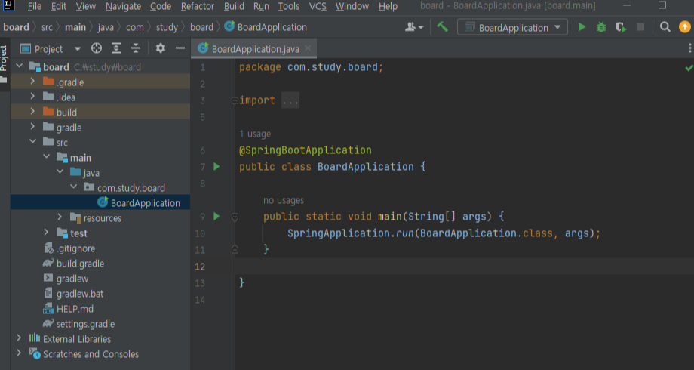Expand the gradle folder
694x370 pixels.
click(x=32, y=127)
